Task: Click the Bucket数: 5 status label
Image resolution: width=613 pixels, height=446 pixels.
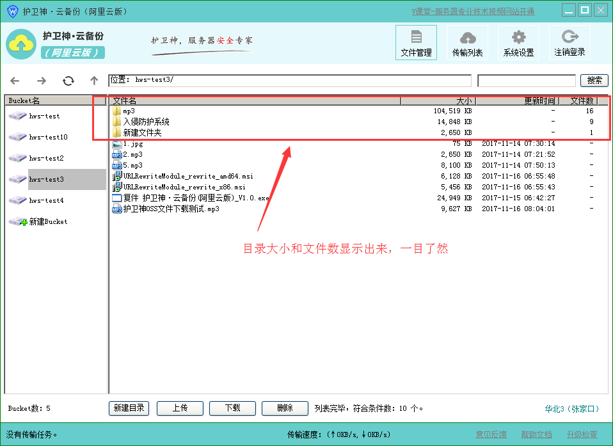Action: 29,409
